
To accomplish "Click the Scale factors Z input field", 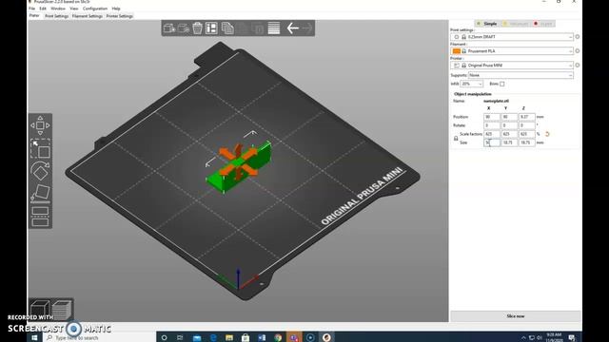I will tap(526, 134).
